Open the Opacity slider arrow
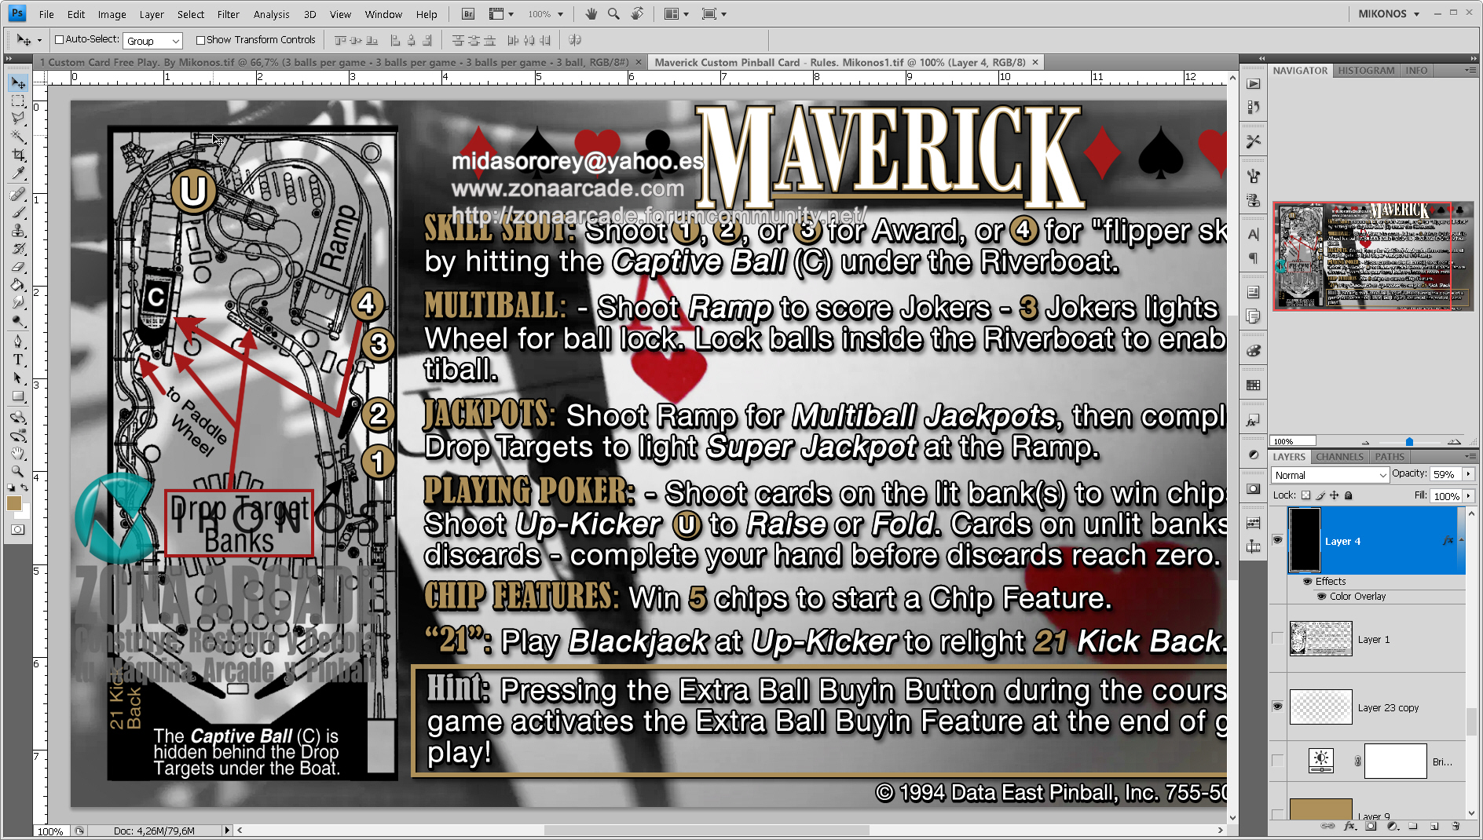 [x=1468, y=474]
